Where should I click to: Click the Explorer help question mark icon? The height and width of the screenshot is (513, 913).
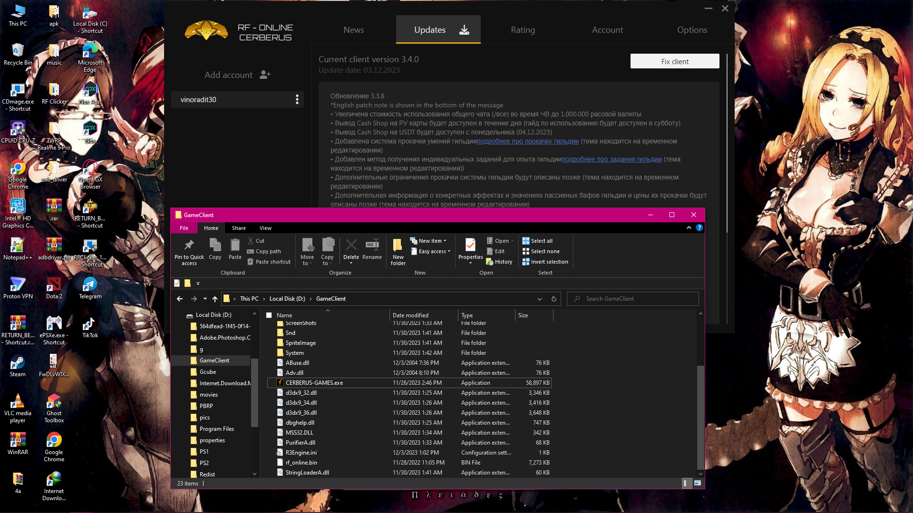(699, 228)
